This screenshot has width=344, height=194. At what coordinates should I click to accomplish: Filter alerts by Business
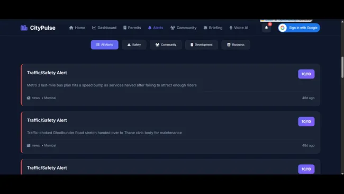[236, 45]
